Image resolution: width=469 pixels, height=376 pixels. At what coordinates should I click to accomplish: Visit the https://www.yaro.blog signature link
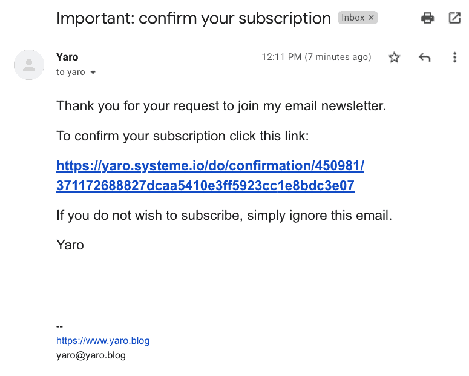[103, 341]
